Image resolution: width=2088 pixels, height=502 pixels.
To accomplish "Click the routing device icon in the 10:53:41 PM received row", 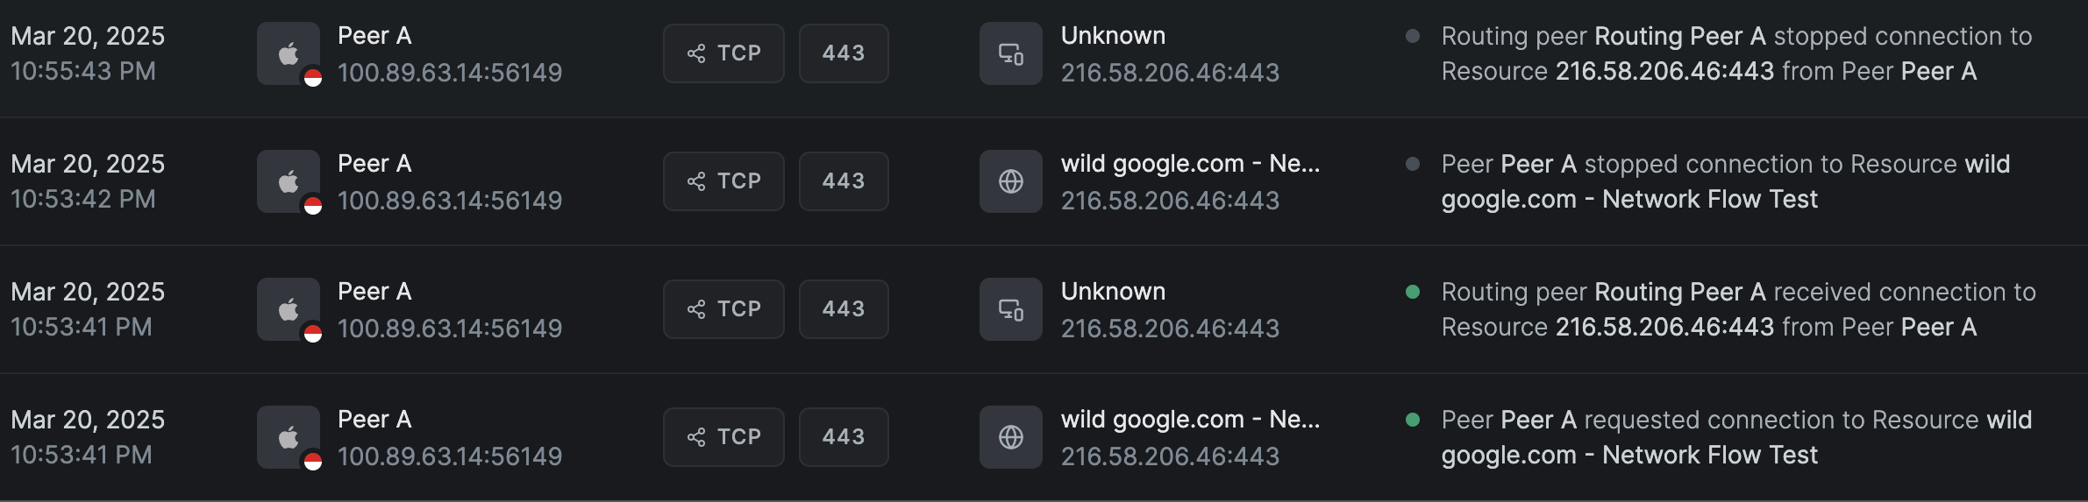I will (x=1011, y=309).
